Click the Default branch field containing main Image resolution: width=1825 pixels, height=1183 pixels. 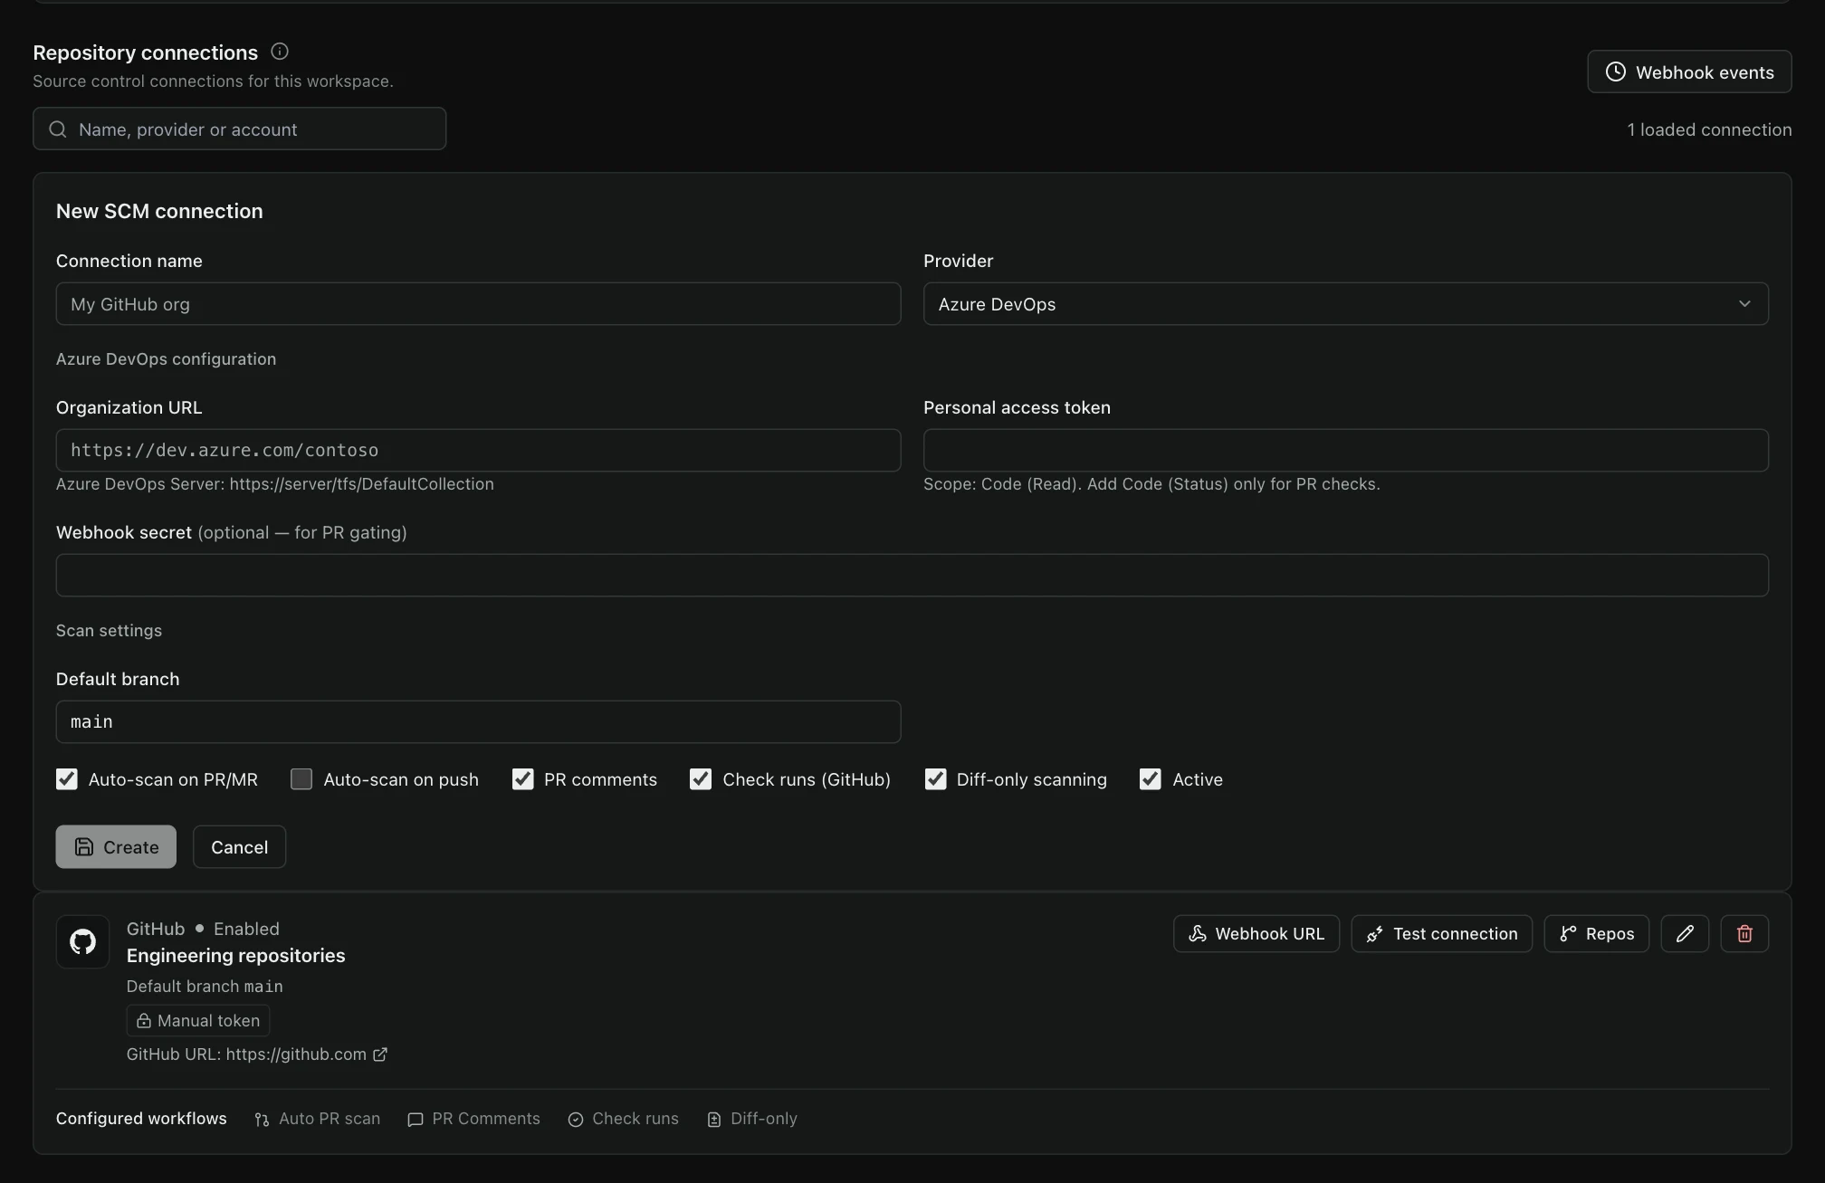pyautogui.click(x=478, y=721)
